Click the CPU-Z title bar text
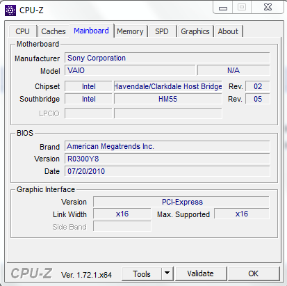The width and height of the screenshot is (287, 286). pyautogui.click(x=31, y=10)
